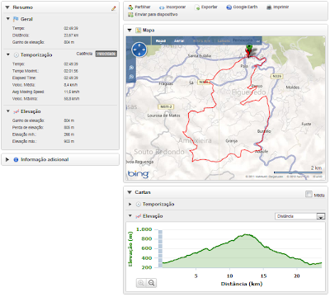This screenshot has width=330, height=297.
Task: Click elevation chart peak near 900 m
Action: click(x=246, y=234)
